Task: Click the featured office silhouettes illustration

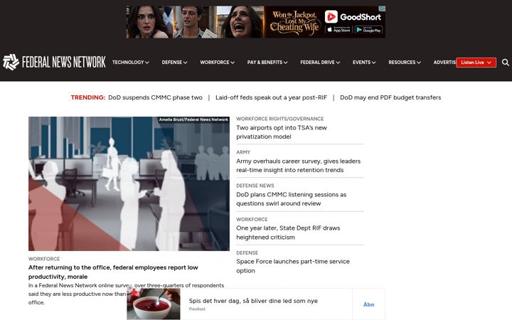Action: click(129, 184)
